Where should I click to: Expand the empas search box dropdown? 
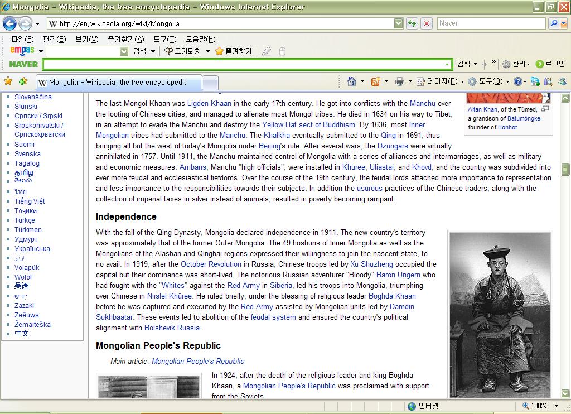point(124,51)
